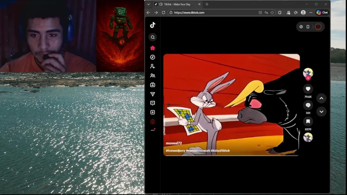Screen dimensions: 347x195
Task: Open the #kidsoftiktok hashtag
Action: (x=220, y=151)
